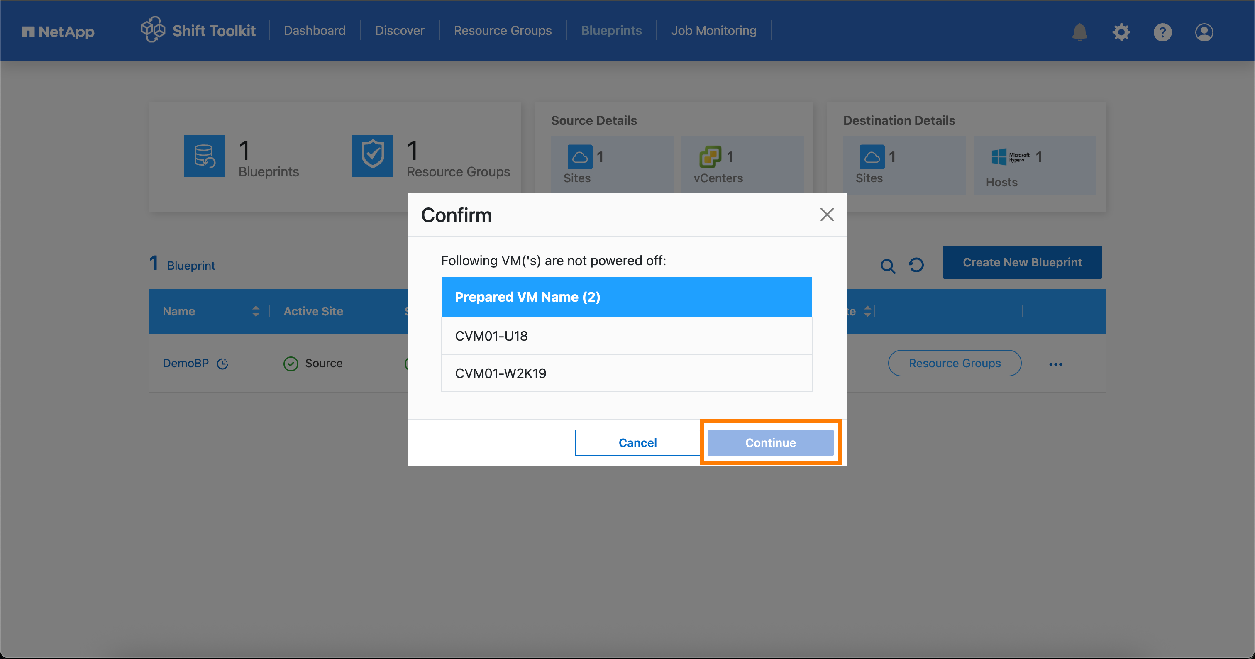Image resolution: width=1255 pixels, height=659 pixels.
Task: Close the Confirm dialog with X
Action: coord(827,214)
